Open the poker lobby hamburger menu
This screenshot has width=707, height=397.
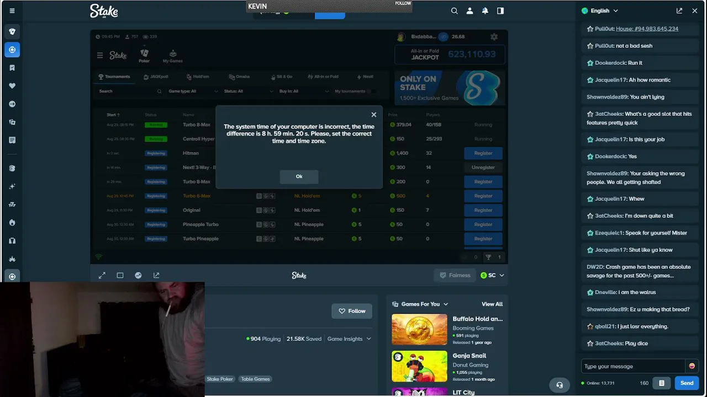(100, 55)
